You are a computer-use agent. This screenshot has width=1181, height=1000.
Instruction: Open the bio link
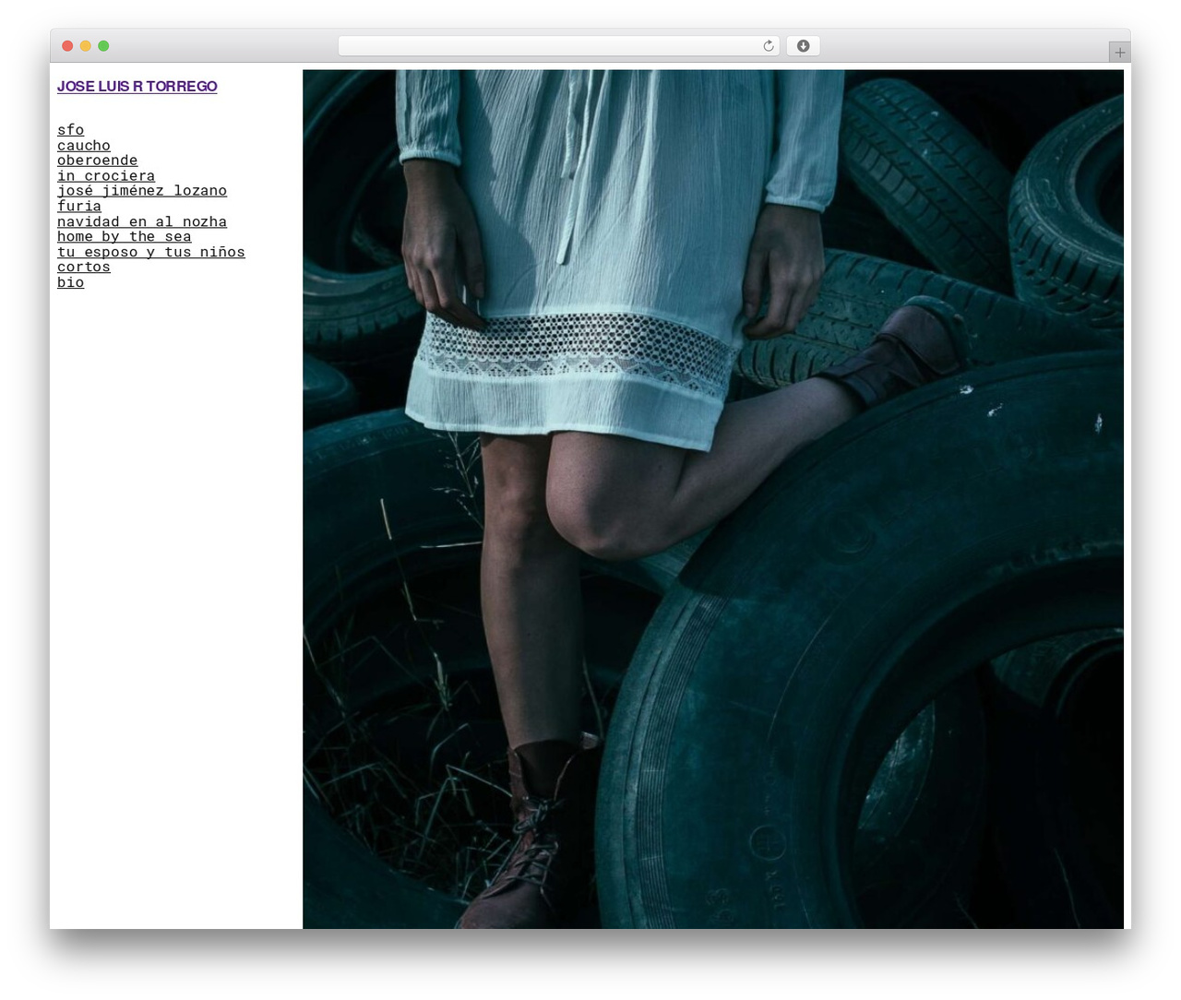(70, 283)
